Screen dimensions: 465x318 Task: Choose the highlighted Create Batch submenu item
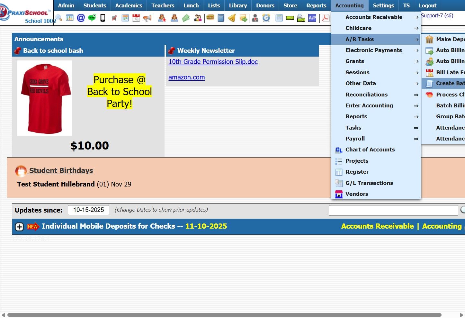click(444, 83)
